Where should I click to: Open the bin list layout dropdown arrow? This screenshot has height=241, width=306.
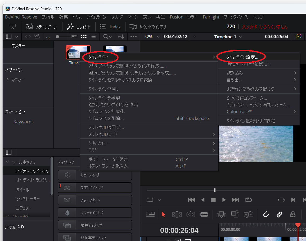click(x=17, y=36)
